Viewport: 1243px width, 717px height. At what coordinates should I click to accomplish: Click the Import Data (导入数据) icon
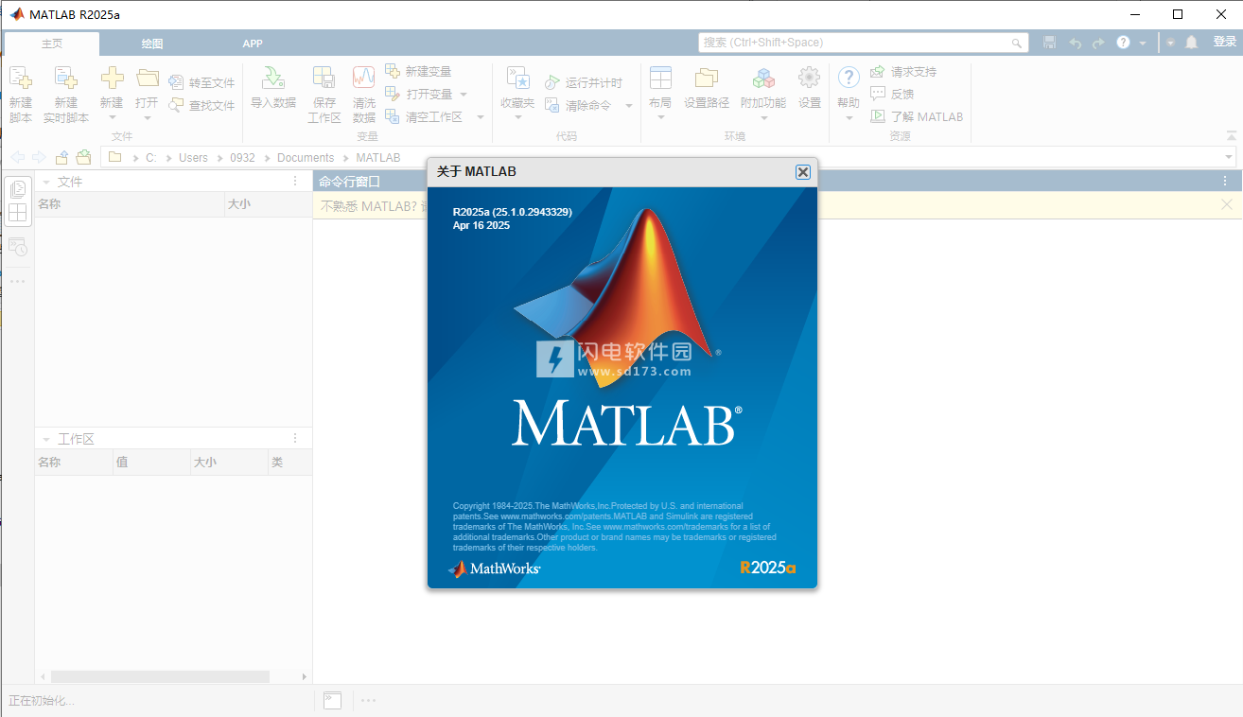(x=273, y=78)
